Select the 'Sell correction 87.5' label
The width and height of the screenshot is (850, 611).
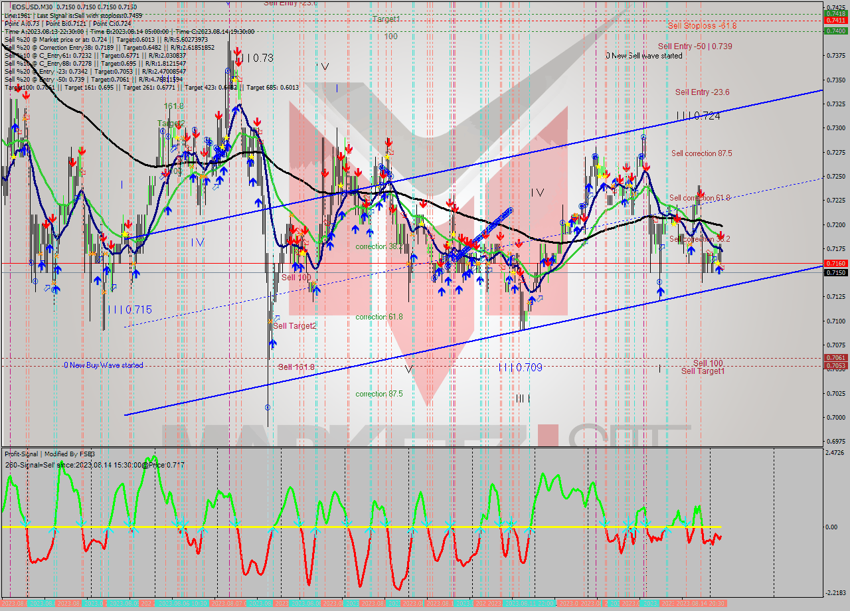point(701,153)
